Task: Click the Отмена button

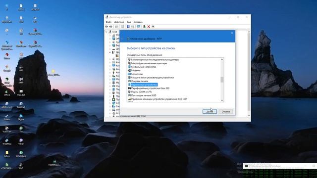Action: [x=226, y=112]
